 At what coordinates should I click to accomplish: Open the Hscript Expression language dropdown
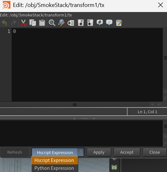[x=58, y=152]
